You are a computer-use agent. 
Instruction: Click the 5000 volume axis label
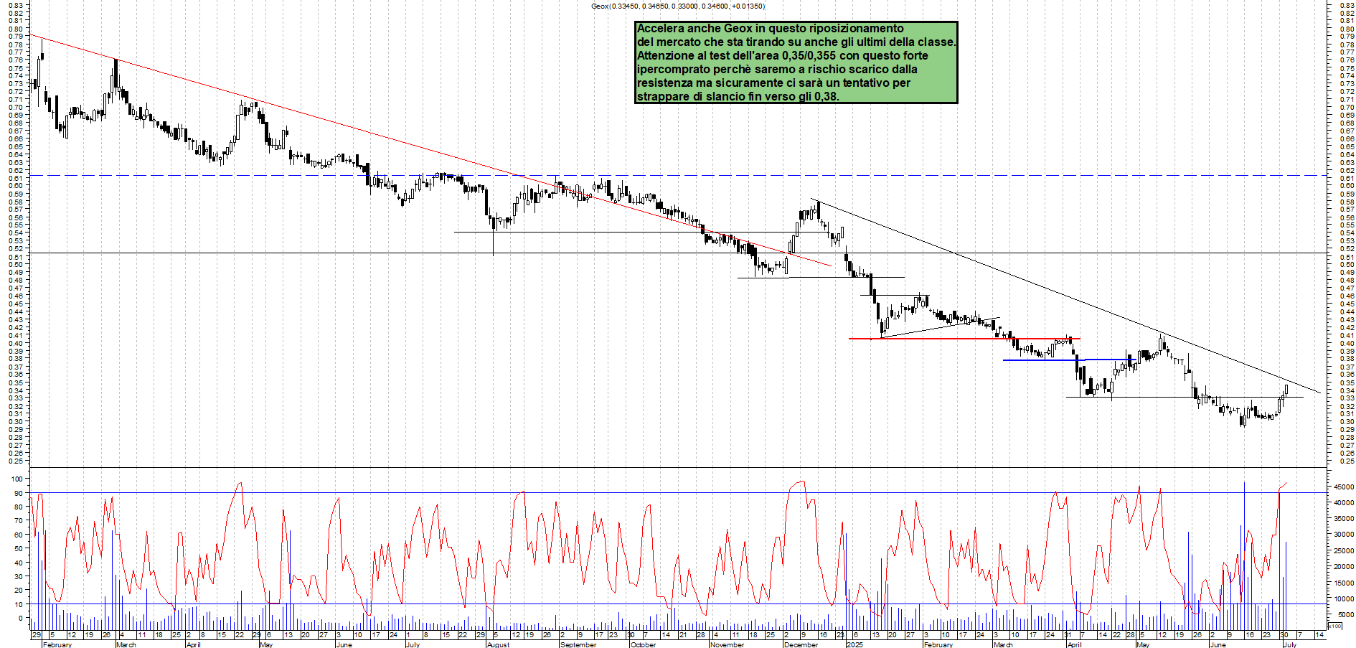1346,615
